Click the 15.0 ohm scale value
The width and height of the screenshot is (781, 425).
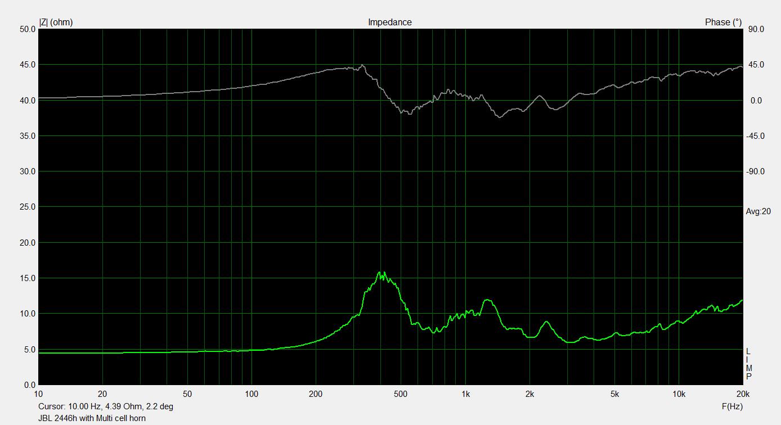coord(26,278)
